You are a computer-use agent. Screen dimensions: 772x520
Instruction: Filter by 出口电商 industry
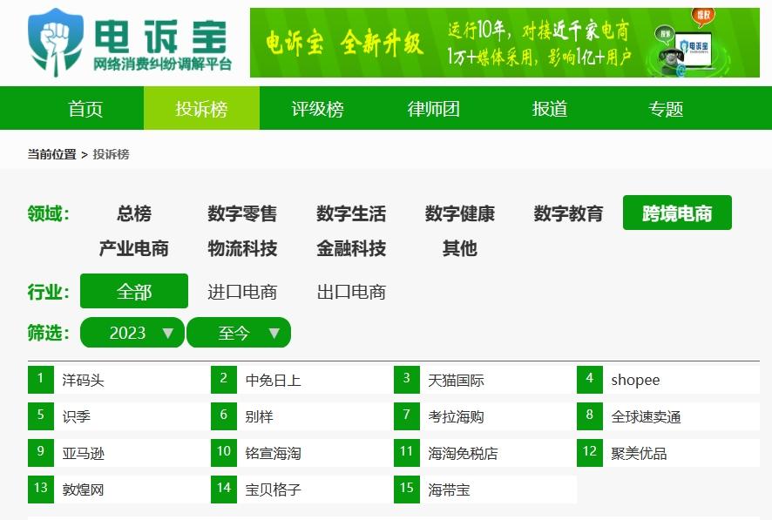coord(351,291)
